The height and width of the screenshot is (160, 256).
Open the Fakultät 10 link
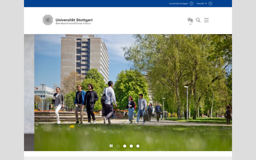tap(202, 3)
